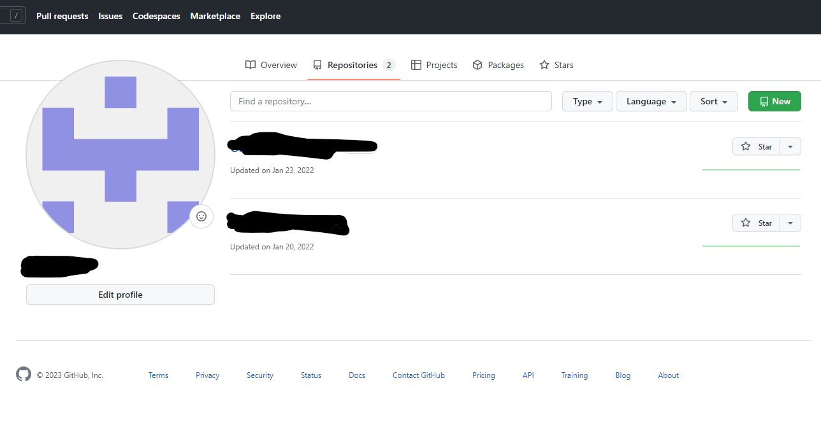
Task: Open the Packages tab
Action: point(498,65)
